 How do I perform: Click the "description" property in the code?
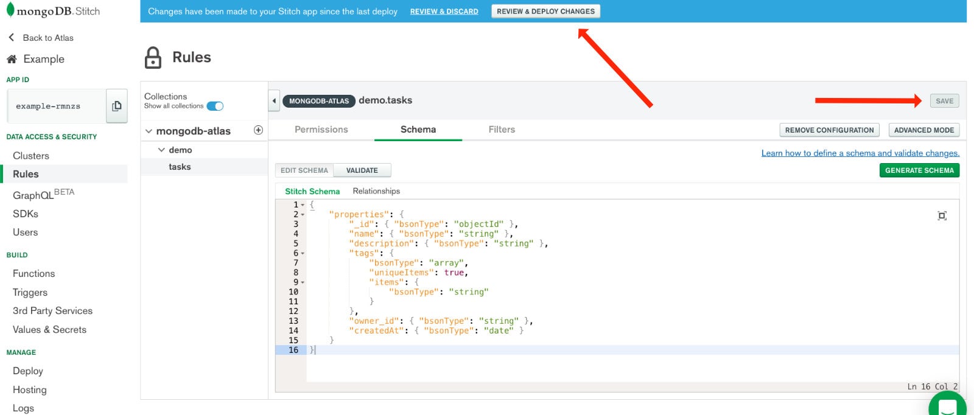(381, 243)
